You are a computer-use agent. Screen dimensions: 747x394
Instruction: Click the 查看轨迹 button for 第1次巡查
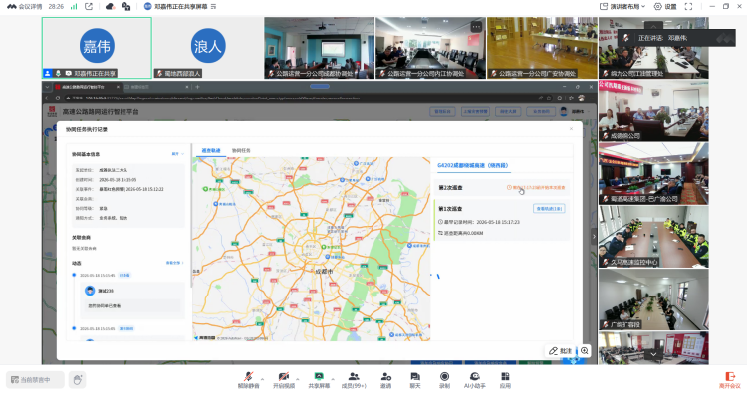coord(549,208)
